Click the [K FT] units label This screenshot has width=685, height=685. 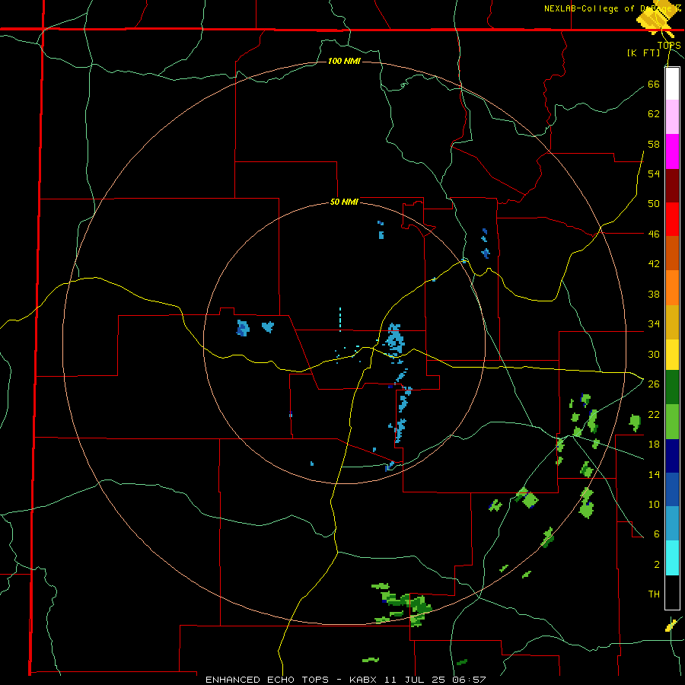click(x=643, y=53)
